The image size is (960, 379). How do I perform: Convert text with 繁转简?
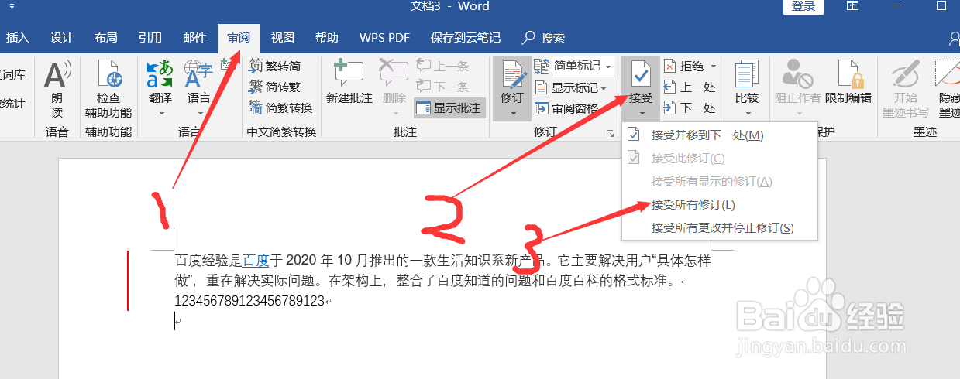275,66
